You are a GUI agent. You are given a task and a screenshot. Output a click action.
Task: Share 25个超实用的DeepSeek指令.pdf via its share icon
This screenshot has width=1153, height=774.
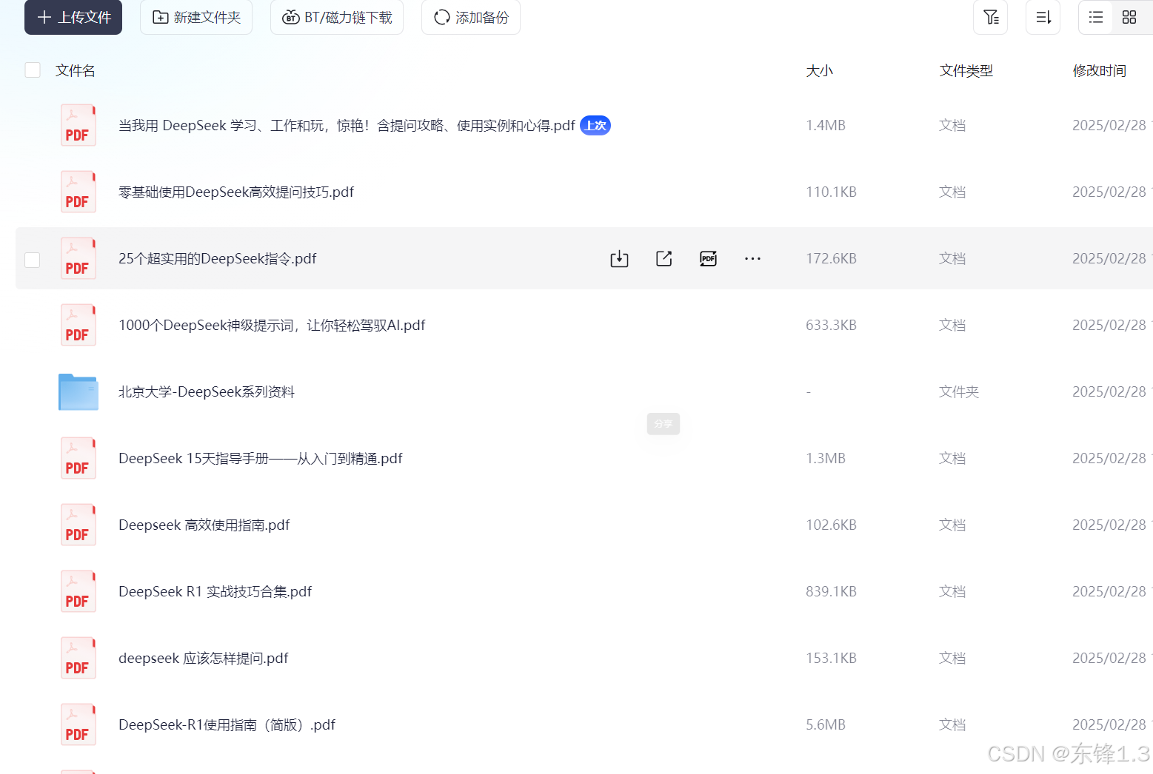[664, 258]
